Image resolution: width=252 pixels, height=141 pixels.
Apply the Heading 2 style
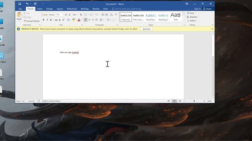(x=163, y=17)
